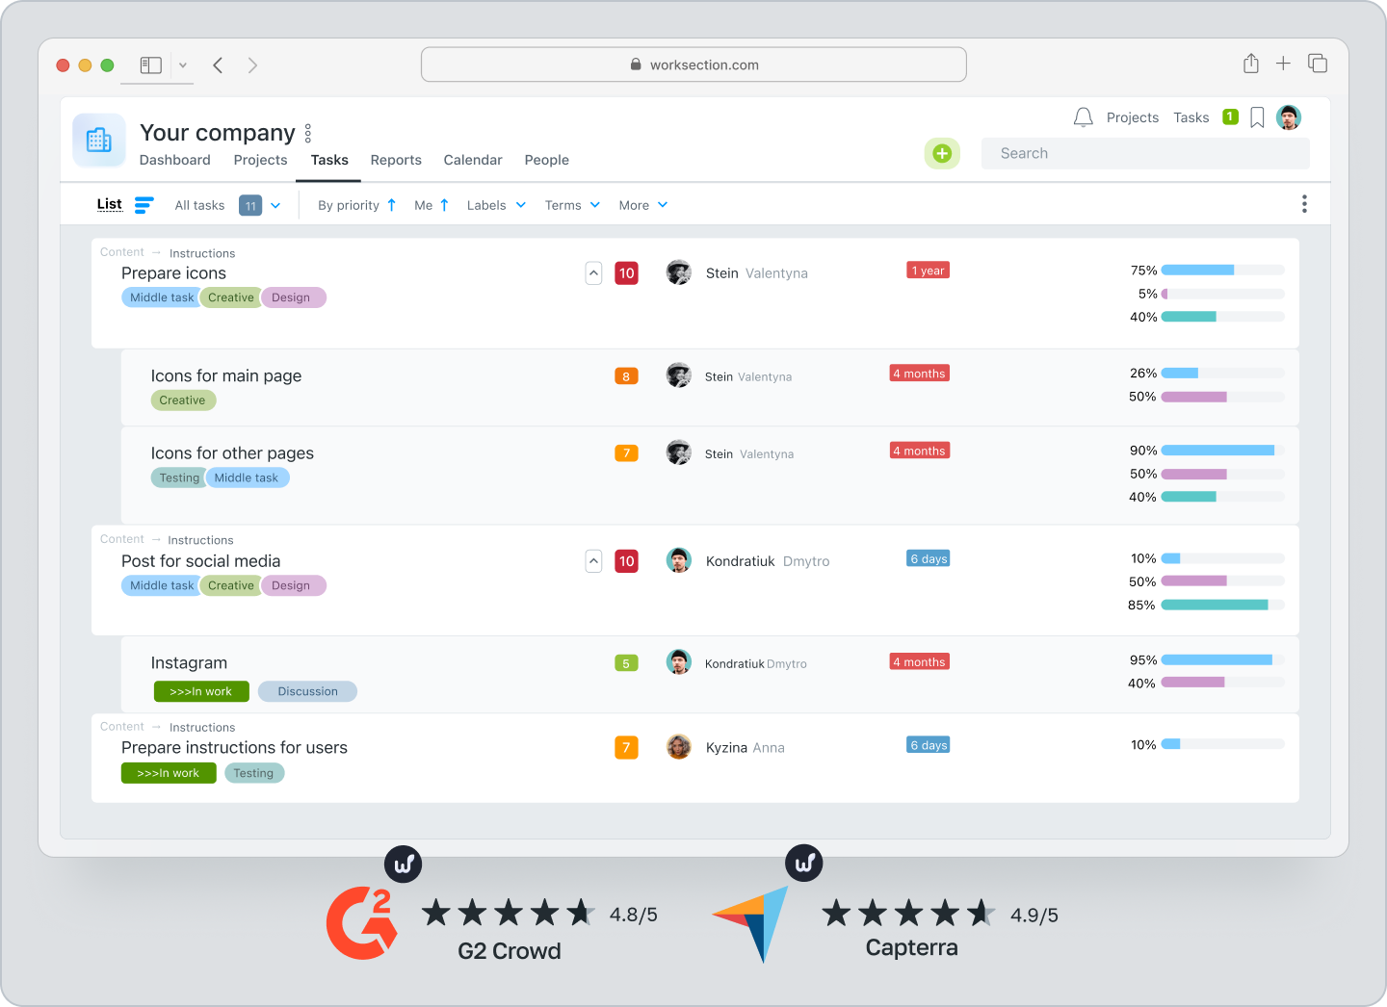This screenshot has width=1387, height=1007.
Task: Switch to the Reports tab
Action: pos(396,160)
